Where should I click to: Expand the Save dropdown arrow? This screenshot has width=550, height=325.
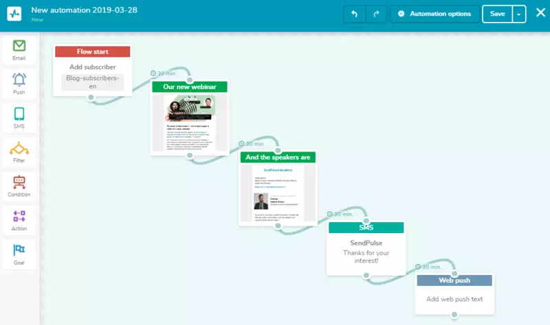[x=519, y=14]
